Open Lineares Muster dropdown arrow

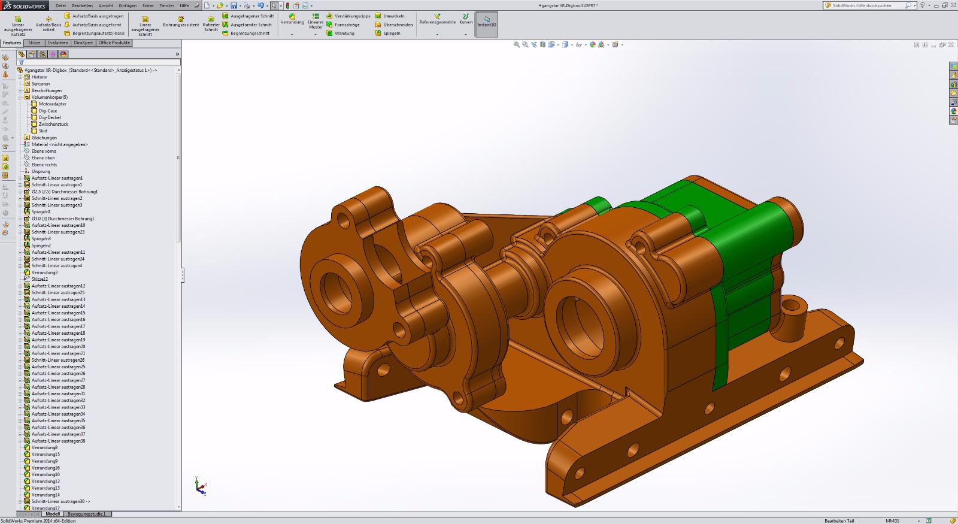click(316, 34)
